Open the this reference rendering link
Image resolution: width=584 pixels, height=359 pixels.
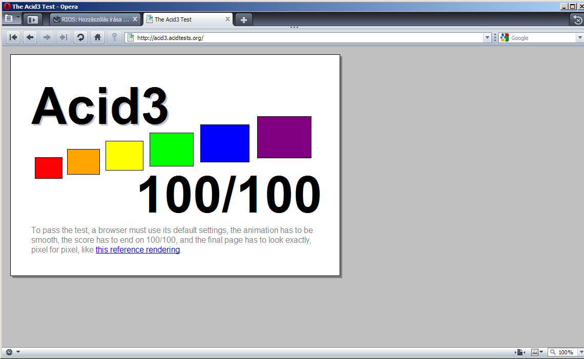coord(138,250)
